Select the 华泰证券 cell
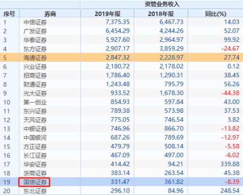 (35, 40)
